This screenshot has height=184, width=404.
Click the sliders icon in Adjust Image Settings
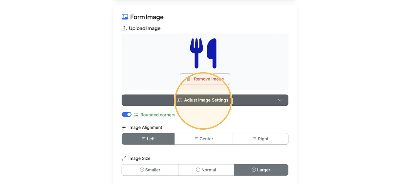(179, 100)
